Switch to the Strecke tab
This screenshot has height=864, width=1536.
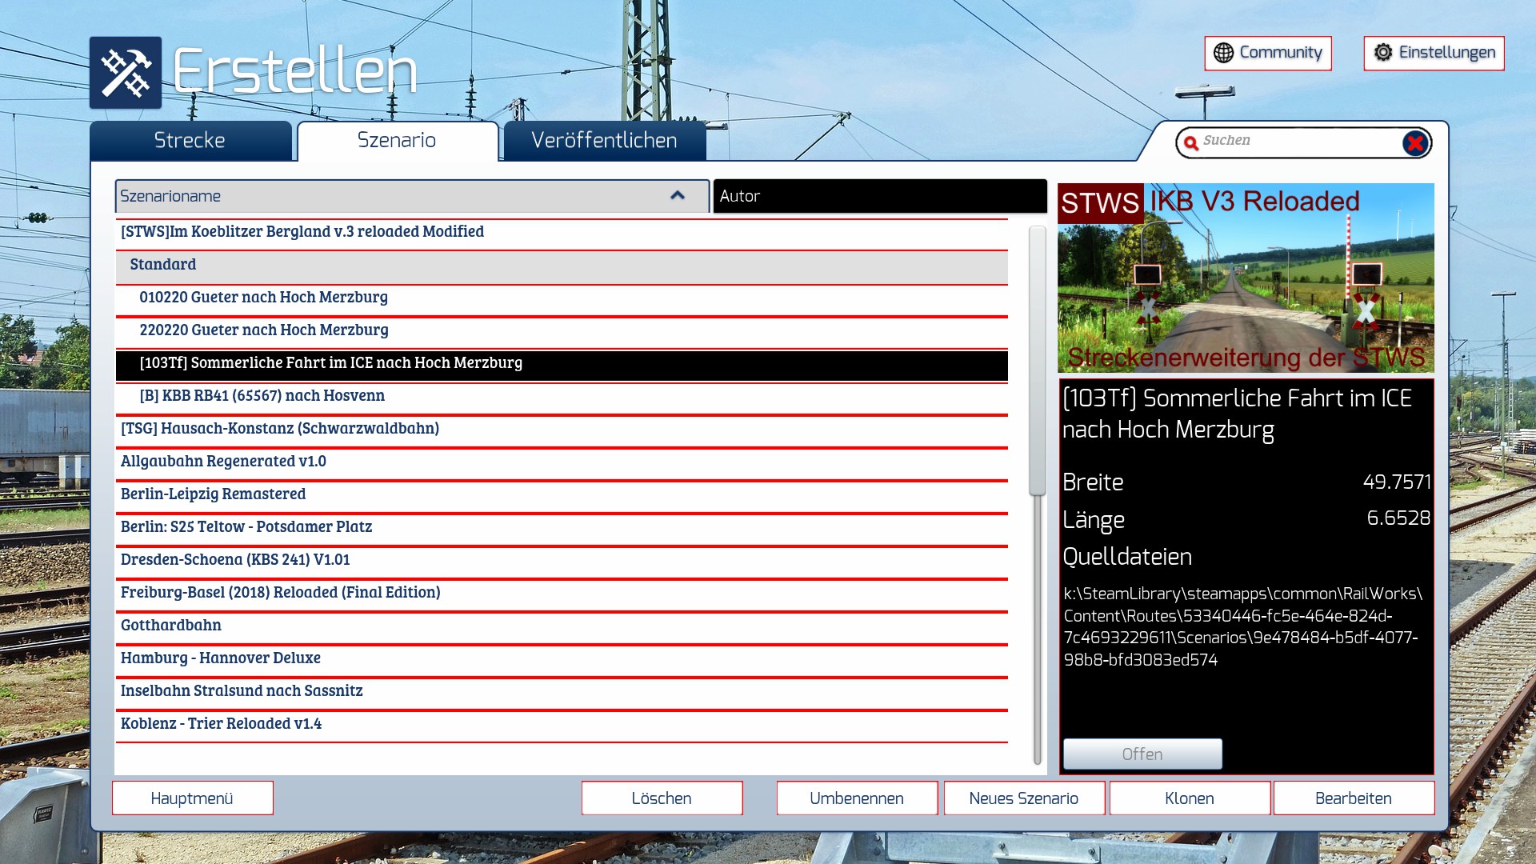(x=190, y=141)
